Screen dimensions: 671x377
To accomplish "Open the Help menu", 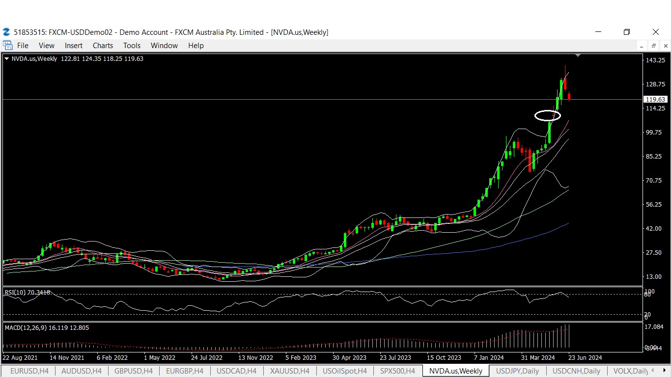I will [196, 46].
